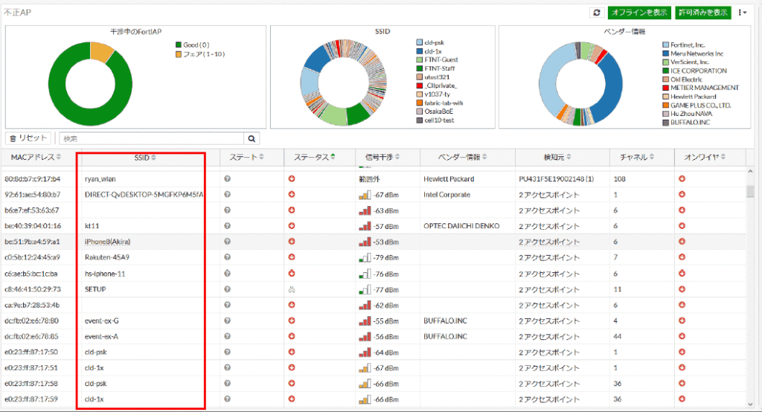The image size is (762, 412).
Task: Click the リセット button
Action: click(28, 138)
